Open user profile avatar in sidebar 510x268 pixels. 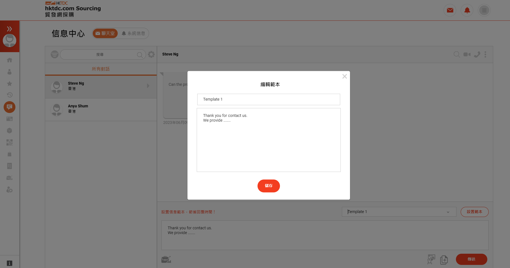pos(10,41)
